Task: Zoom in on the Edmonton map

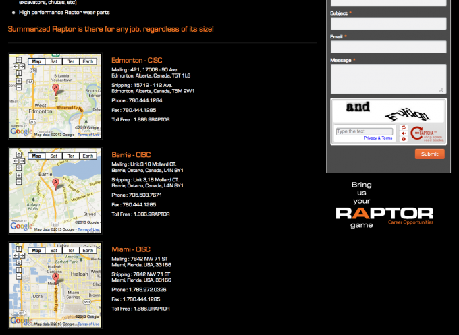Action: (x=18, y=80)
